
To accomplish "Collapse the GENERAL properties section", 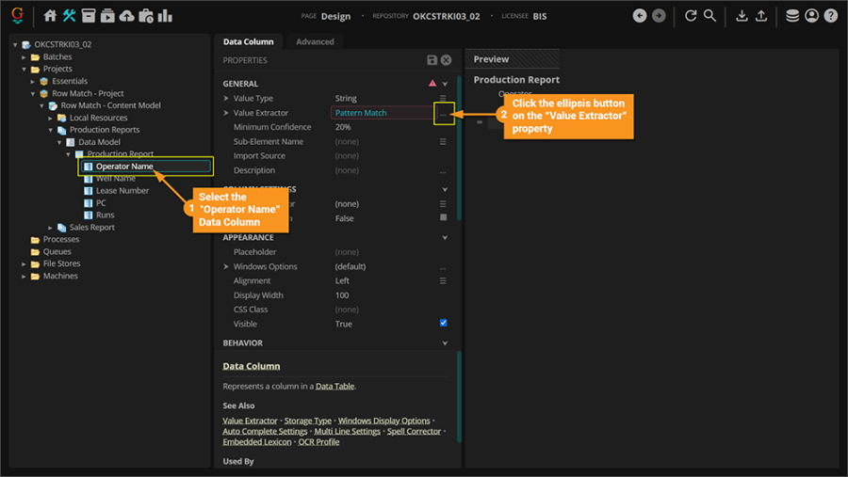I will click(445, 84).
